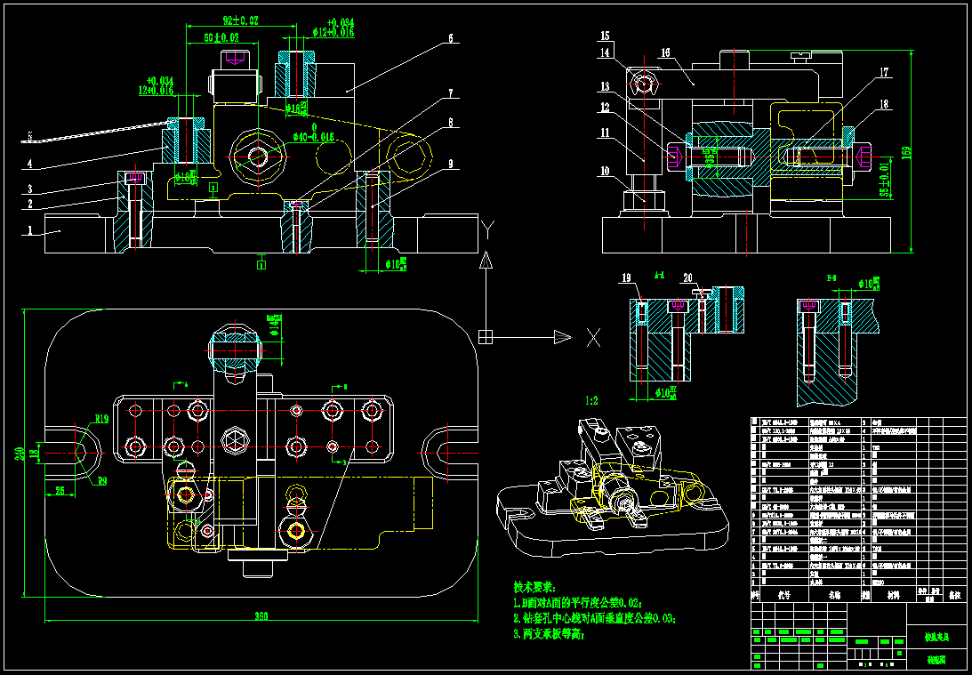Pick the 35±0.01 dimension text

pos(885,179)
